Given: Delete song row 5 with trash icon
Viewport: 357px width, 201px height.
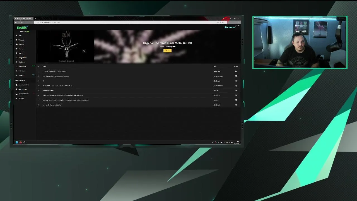Looking at the screenshot, I should click(x=236, y=90).
